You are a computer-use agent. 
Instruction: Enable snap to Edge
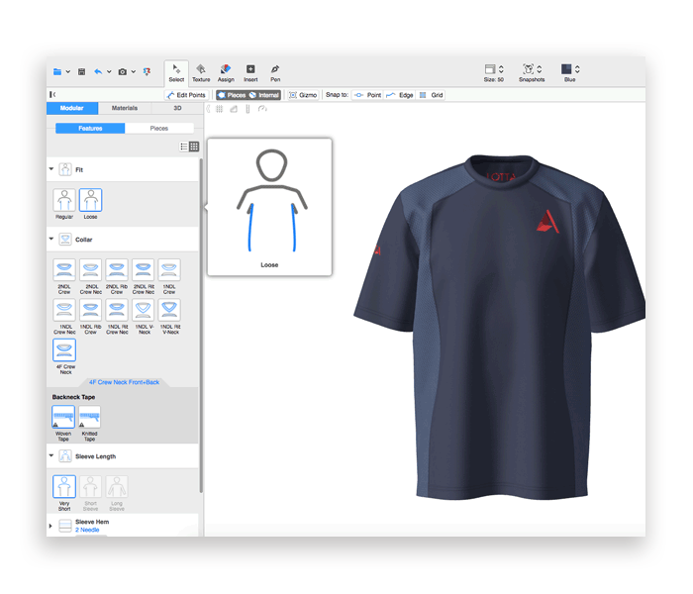tap(400, 95)
